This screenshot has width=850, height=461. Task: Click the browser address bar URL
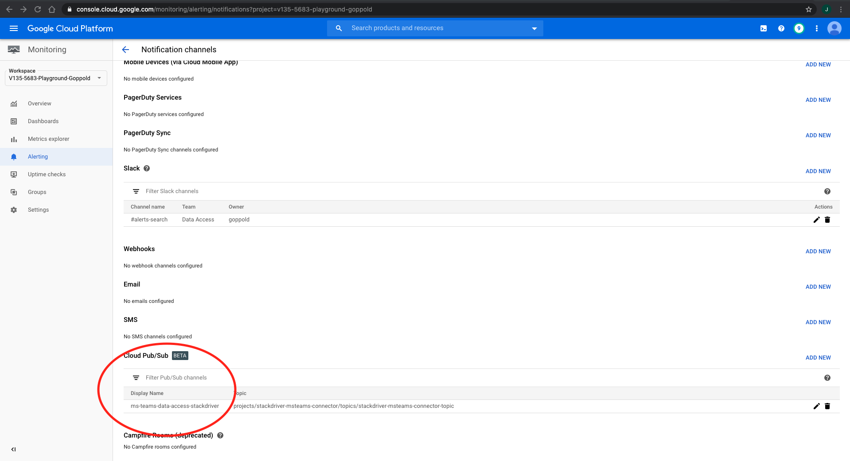tap(224, 9)
